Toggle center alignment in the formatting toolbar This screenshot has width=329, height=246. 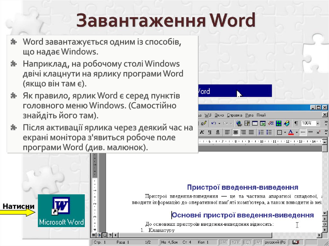click(x=236, y=131)
